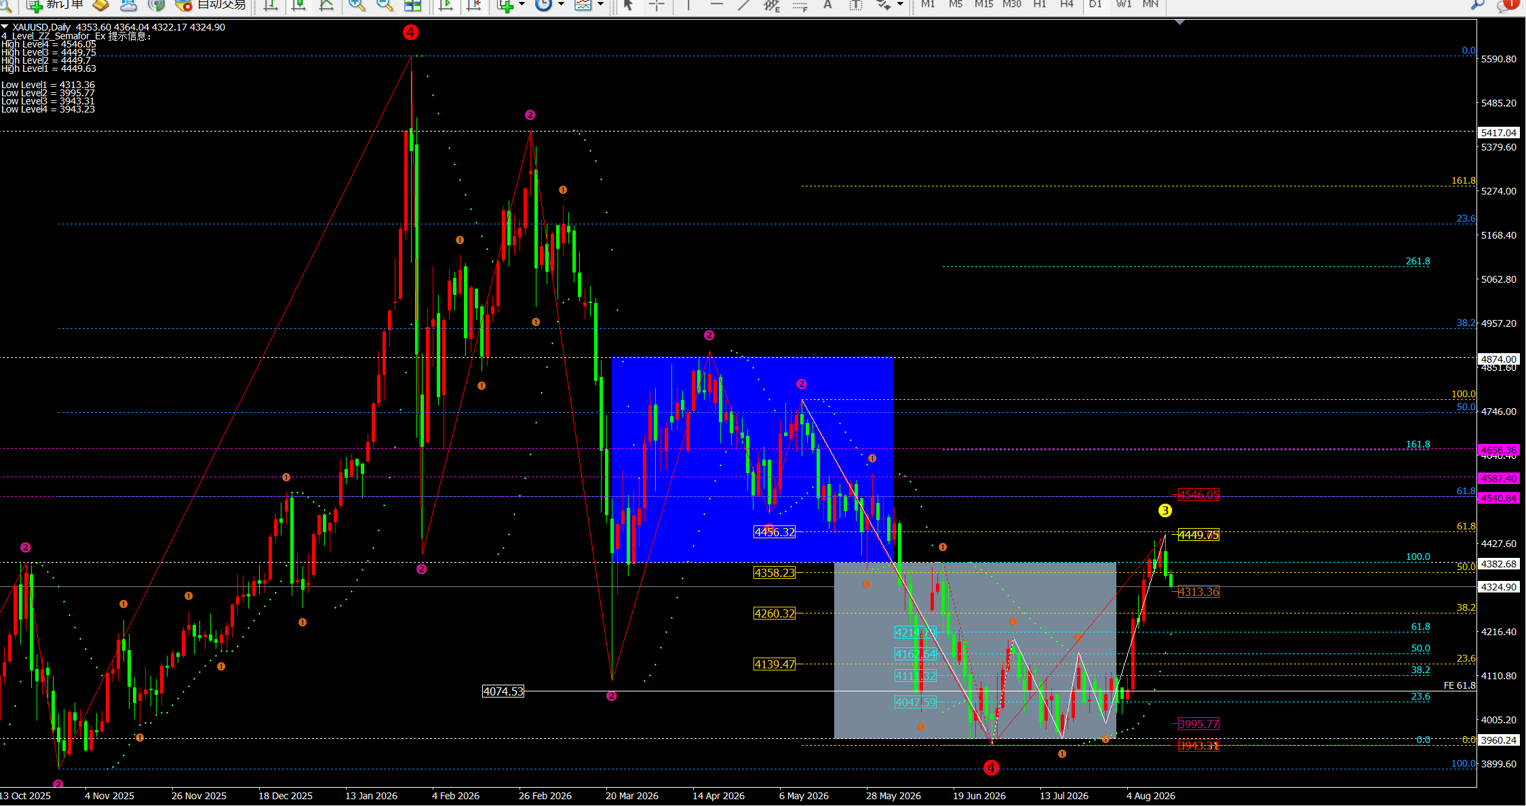Screen dimensions: 1526x806
Task: Switch chart to candlestick mode
Action: [298, 5]
